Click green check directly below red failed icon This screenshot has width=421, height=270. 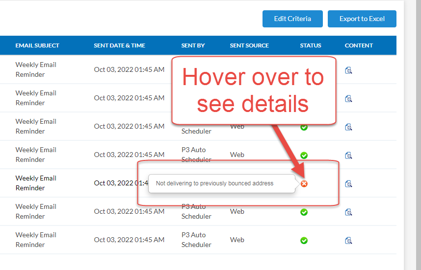click(304, 212)
